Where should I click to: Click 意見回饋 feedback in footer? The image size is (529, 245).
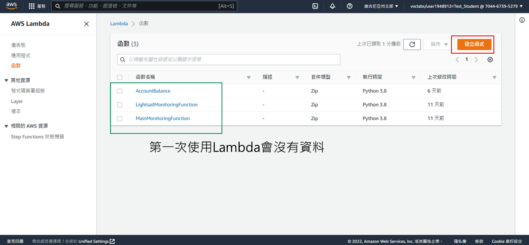(15, 241)
